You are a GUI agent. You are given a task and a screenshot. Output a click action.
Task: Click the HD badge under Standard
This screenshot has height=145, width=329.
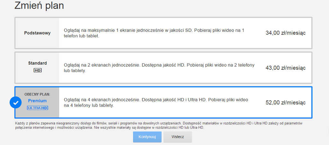(37, 70)
